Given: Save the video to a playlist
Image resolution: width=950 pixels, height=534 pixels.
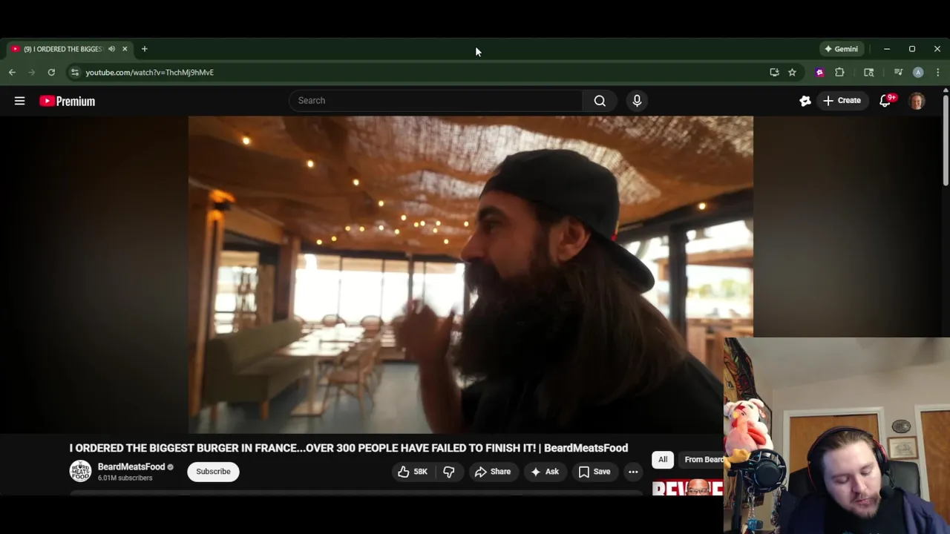Looking at the screenshot, I should click(594, 472).
